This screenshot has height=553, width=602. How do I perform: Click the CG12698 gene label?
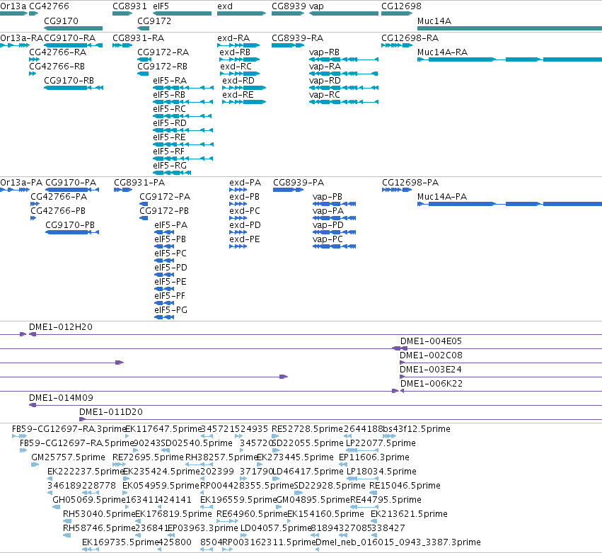(x=401, y=6)
